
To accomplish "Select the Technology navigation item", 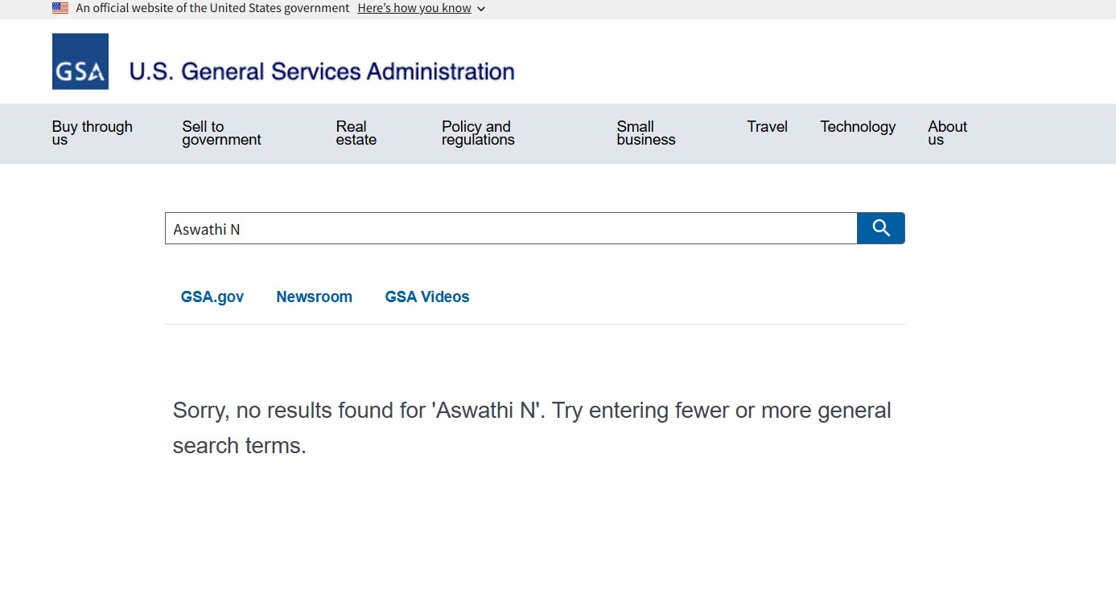I will tap(858, 127).
